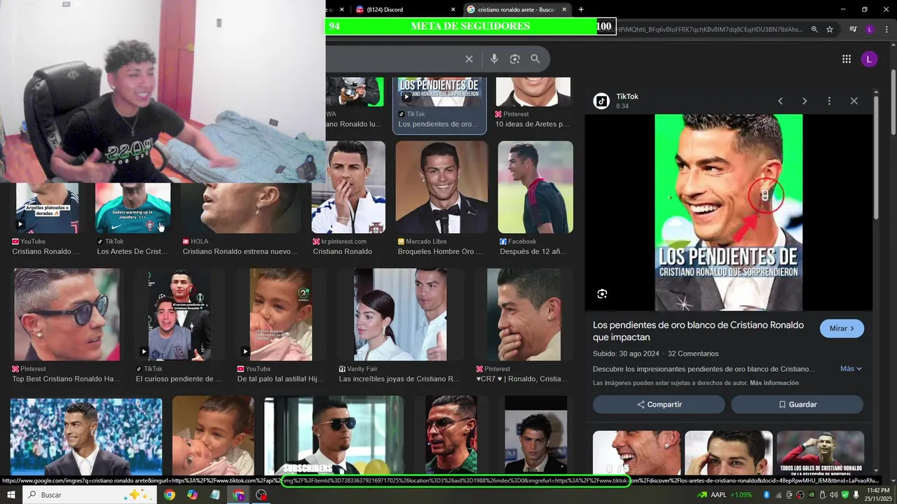Viewport: 897px width, 504px height.
Task: Launch Google Chrome from the taskbar
Action: tap(170, 495)
